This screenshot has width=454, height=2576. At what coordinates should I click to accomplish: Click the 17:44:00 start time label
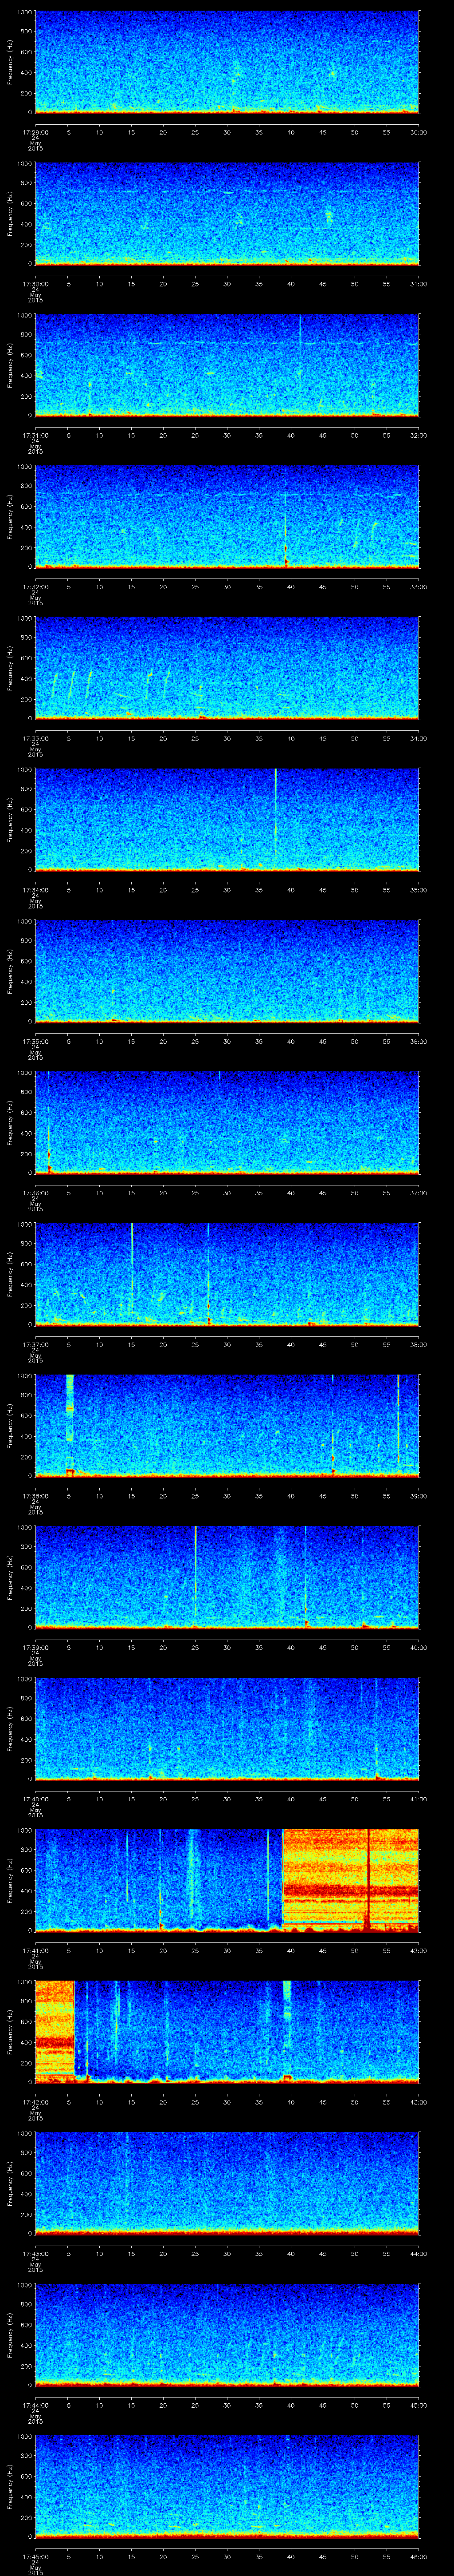35,2405
